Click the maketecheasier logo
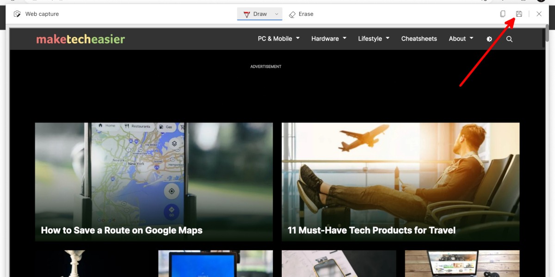Screen dimensions: 555x277 pos(80,39)
